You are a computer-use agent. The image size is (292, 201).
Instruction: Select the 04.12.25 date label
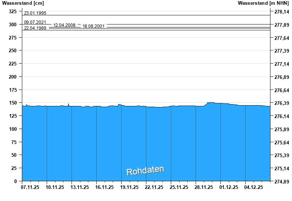(x=253, y=187)
